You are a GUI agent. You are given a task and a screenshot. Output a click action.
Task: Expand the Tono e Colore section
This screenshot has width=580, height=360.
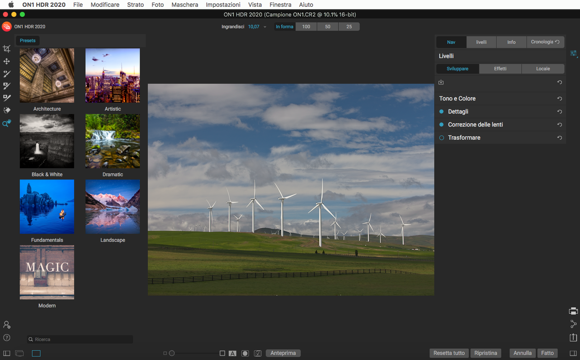pos(457,99)
